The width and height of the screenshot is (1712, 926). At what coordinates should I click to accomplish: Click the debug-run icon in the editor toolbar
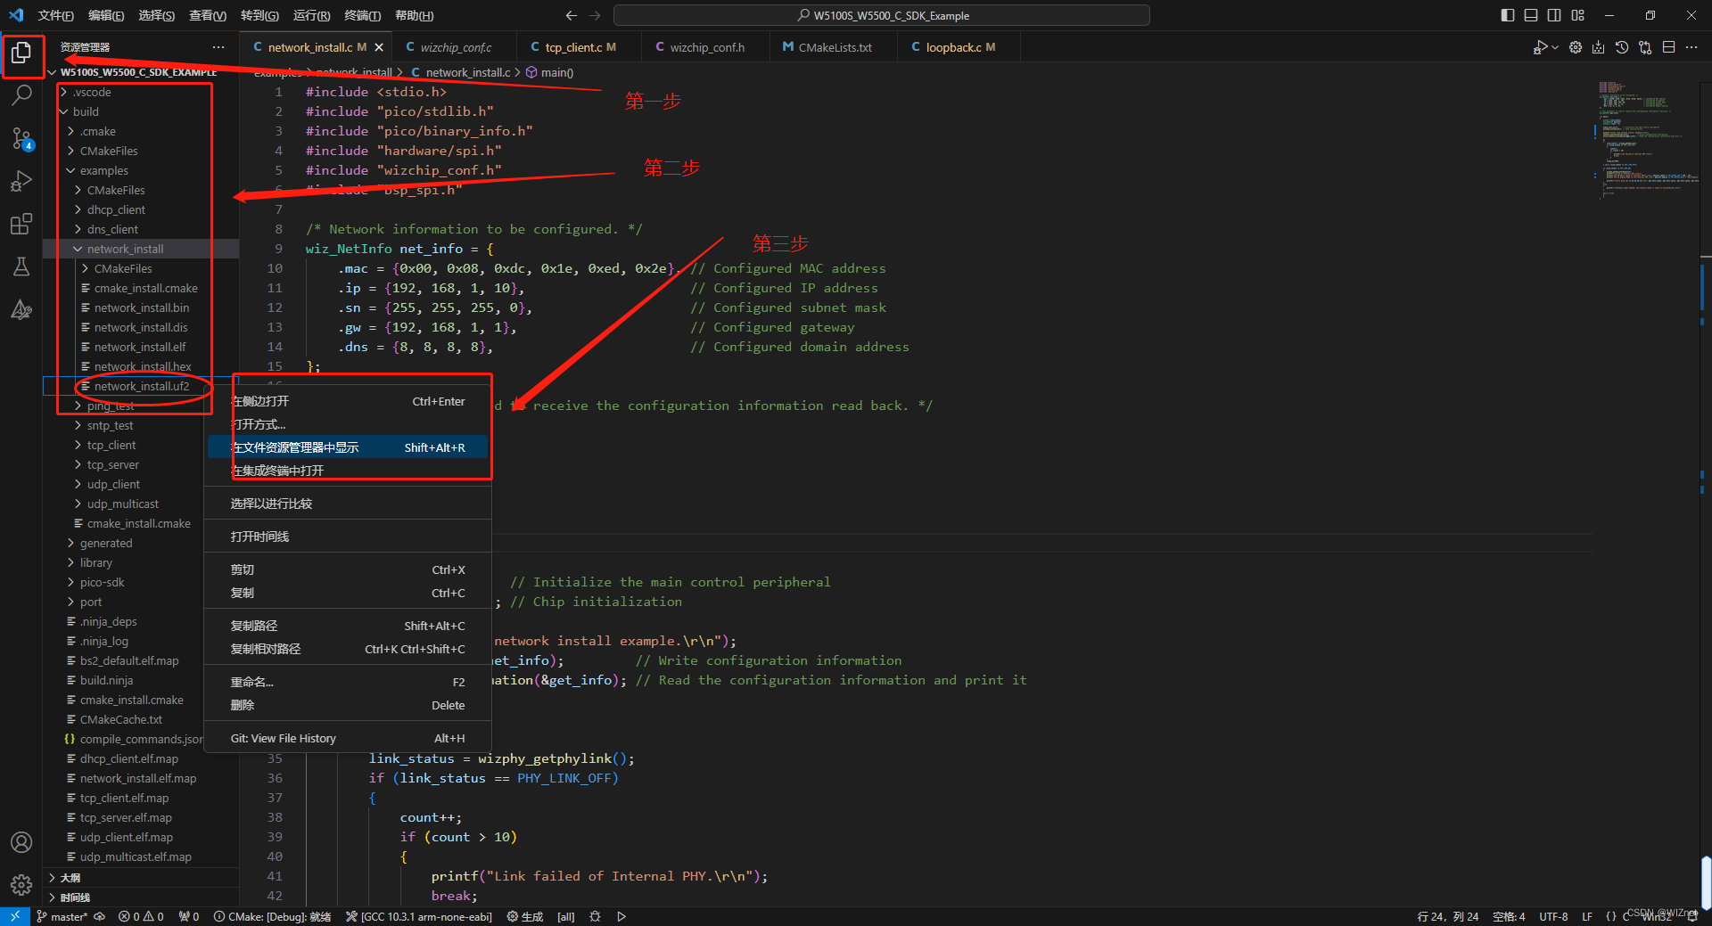click(1539, 47)
